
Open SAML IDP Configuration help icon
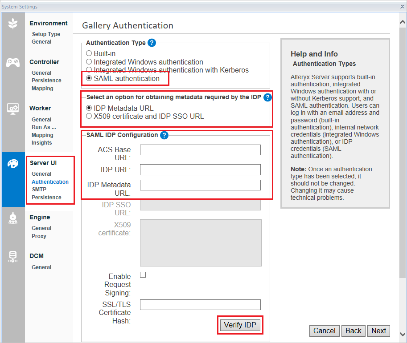[x=164, y=135]
